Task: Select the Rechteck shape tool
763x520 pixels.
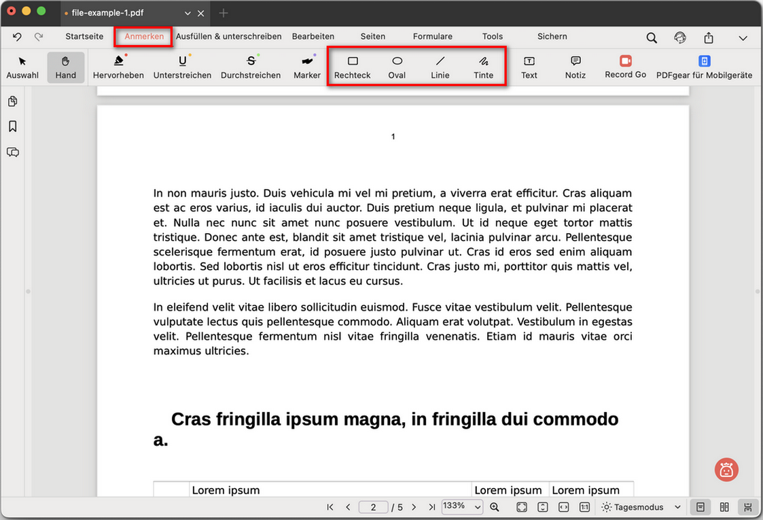Action: (x=352, y=67)
